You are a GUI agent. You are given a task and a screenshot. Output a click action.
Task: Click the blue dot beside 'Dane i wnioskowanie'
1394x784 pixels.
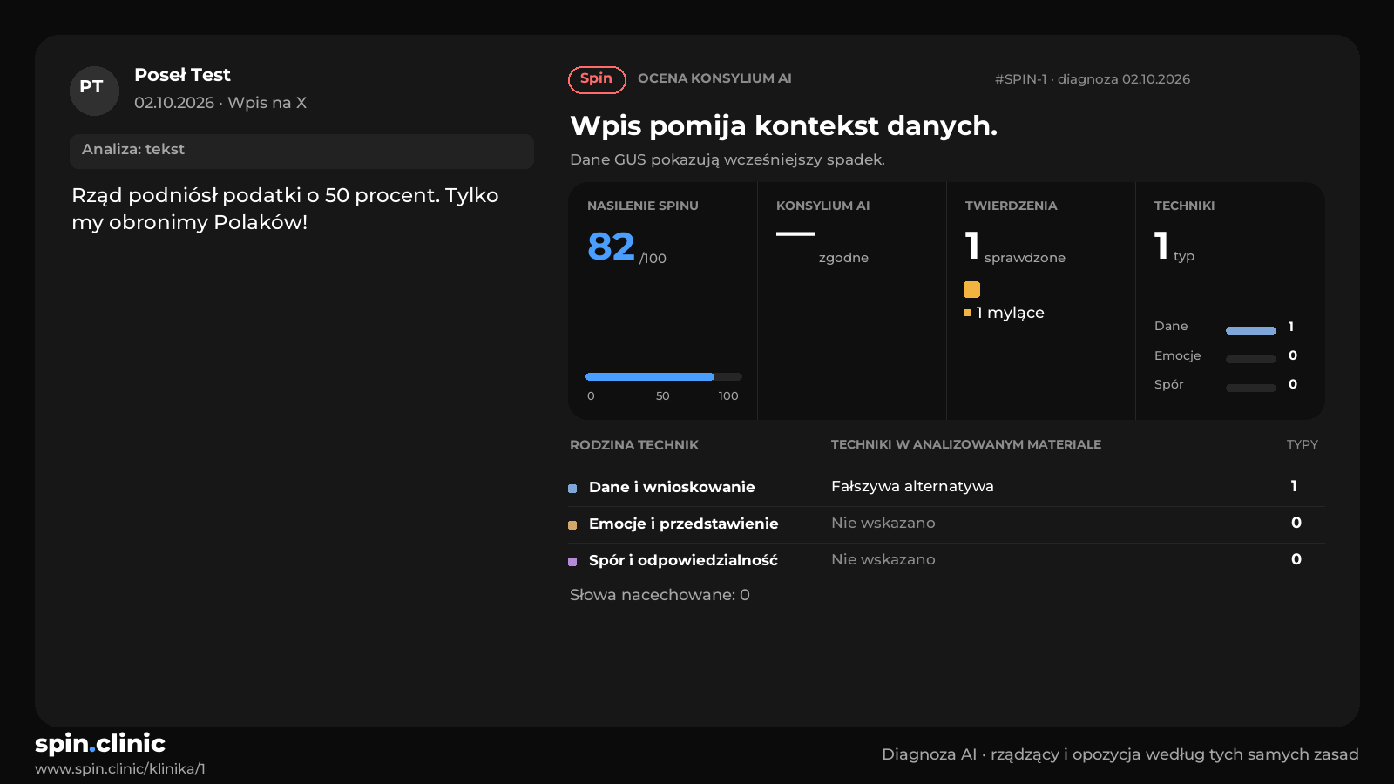click(x=572, y=489)
